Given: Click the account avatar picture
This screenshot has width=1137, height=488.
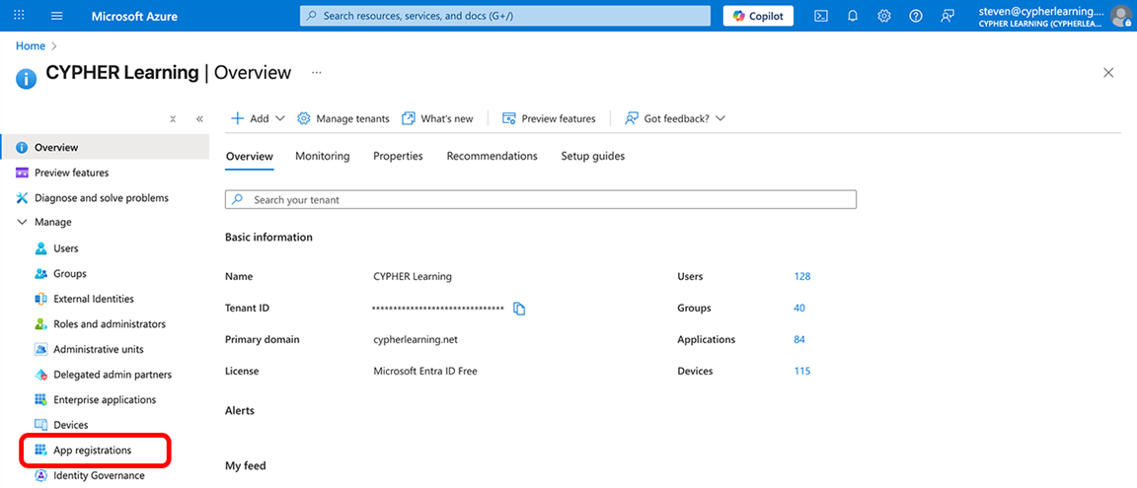Looking at the screenshot, I should click(1120, 16).
